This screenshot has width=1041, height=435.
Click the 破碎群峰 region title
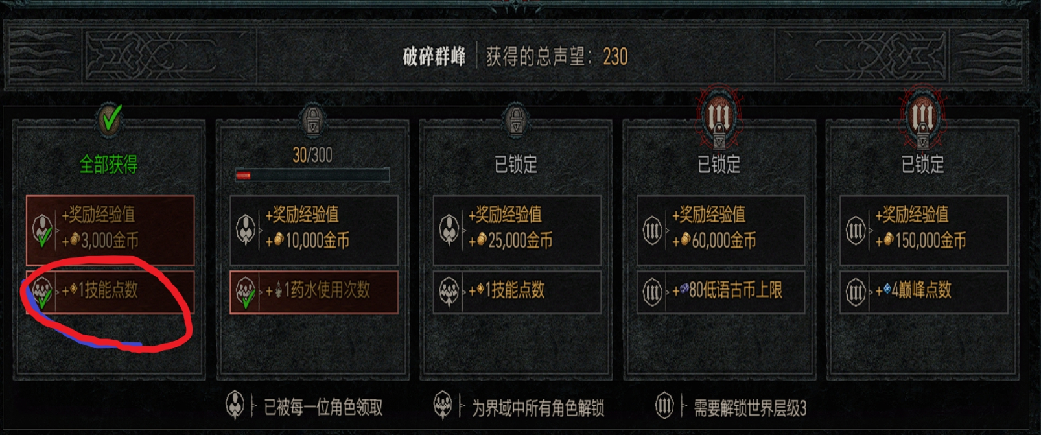pos(434,57)
